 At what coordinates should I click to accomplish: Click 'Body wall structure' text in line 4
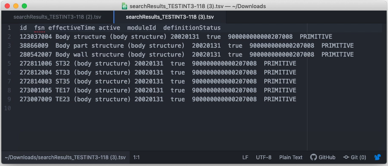click(90, 54)
